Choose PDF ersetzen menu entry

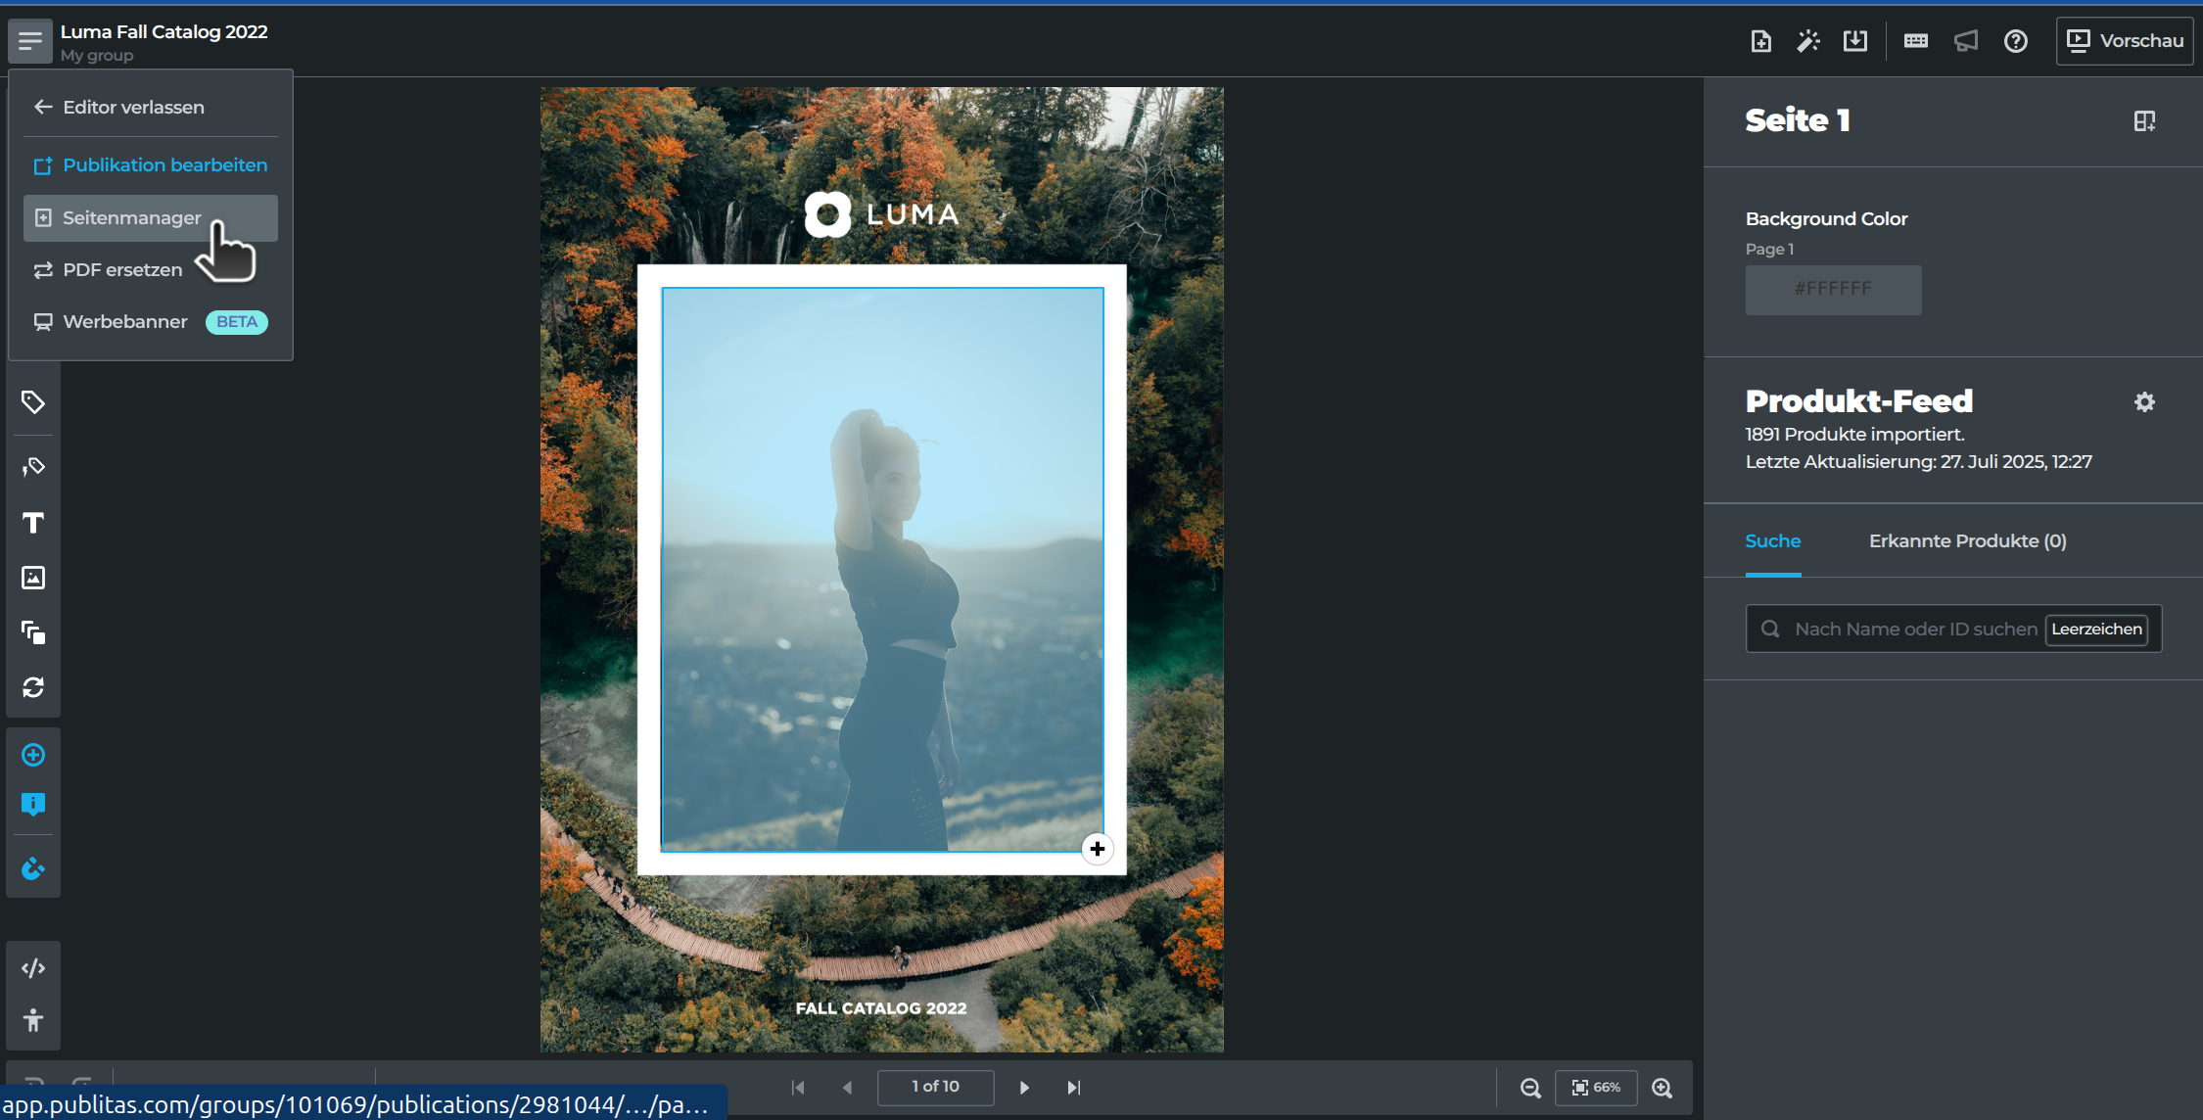(x=122, y=269)
